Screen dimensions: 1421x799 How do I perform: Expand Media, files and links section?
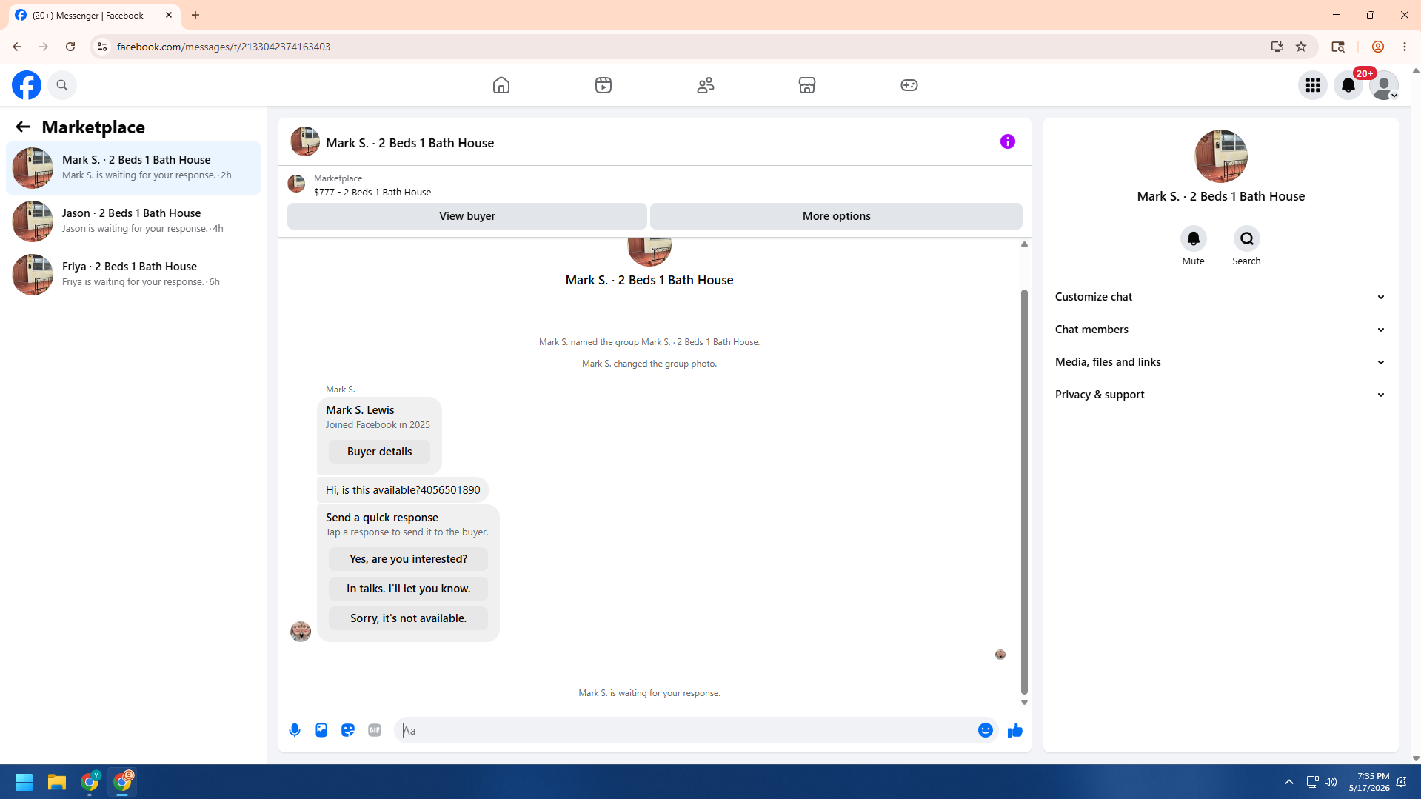tap(1221, 362)
